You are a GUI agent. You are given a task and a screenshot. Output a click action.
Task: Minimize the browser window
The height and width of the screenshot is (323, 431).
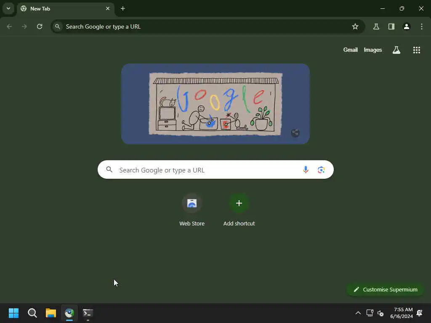coord(382,8)
